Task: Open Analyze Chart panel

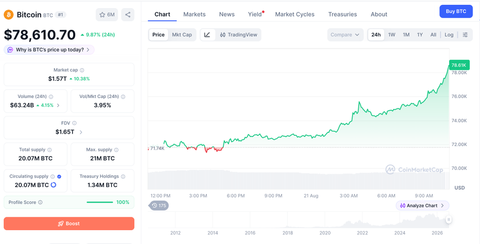Action: (x=422, y=206)
